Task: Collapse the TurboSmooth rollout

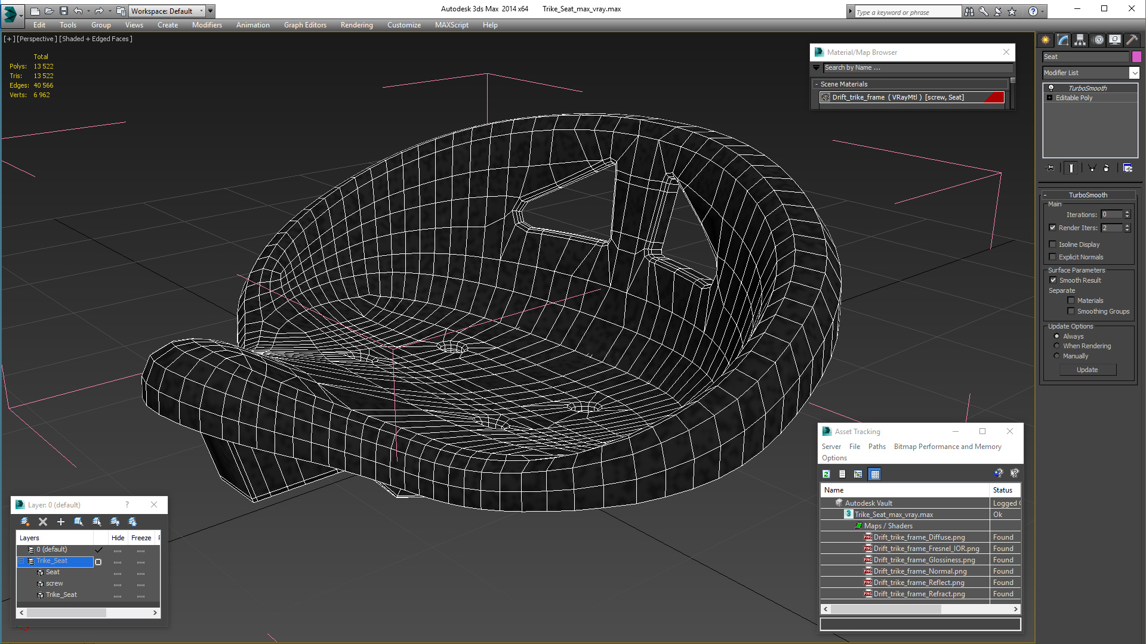Action: [1045, 195]
